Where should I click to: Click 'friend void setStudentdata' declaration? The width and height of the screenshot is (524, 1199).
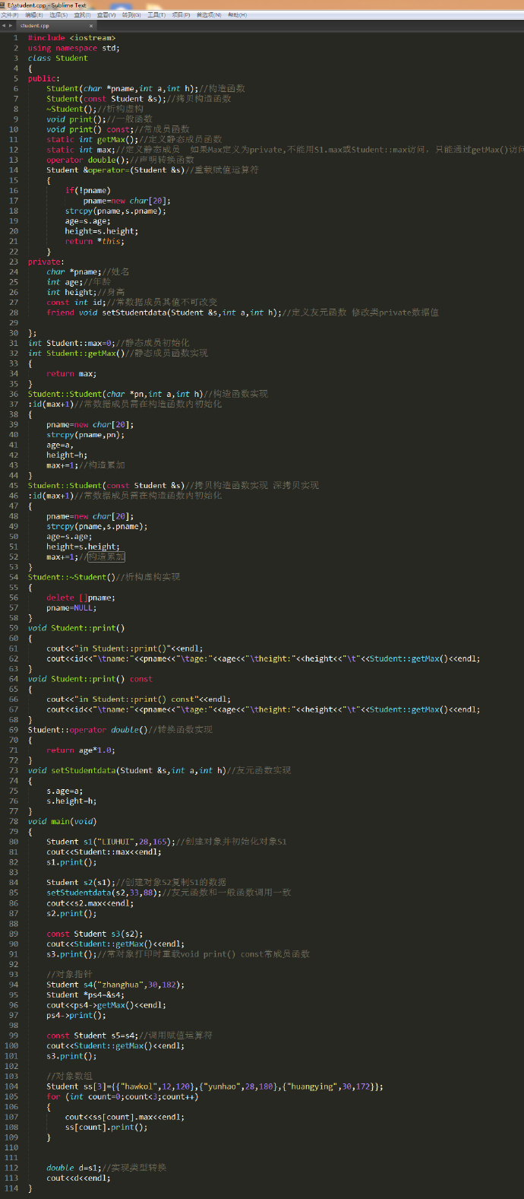point(164,312)
